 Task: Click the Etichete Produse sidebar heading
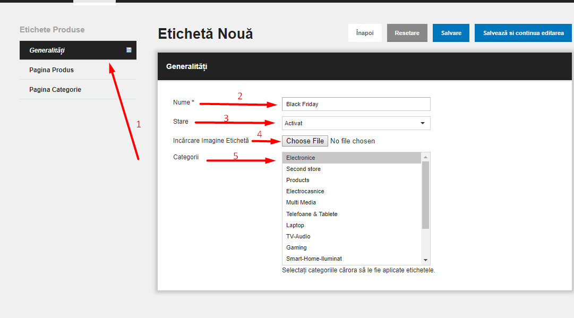click(52, 30)
